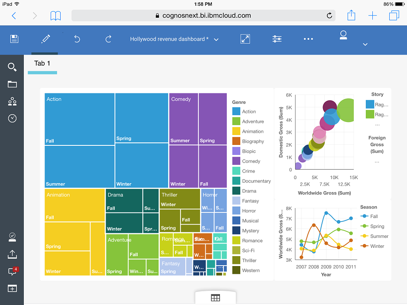Toggle the Summer series in the Season legend
This screenshot has height=305, width=407.
372,236
